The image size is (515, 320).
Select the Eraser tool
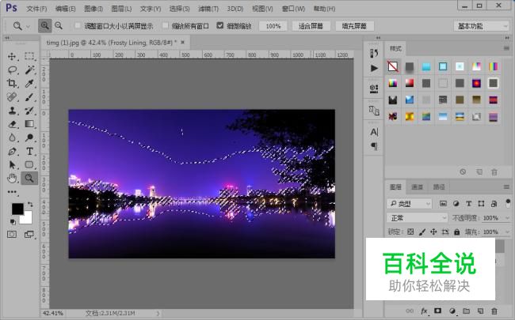(12, 124)
